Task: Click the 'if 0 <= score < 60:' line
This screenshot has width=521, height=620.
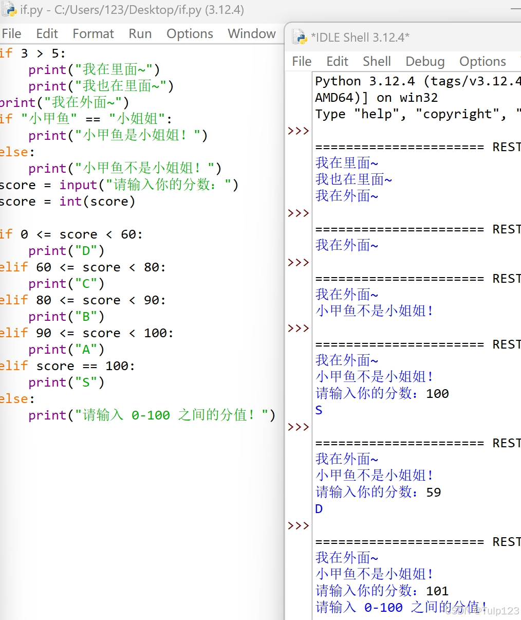Action: point(71,234)
